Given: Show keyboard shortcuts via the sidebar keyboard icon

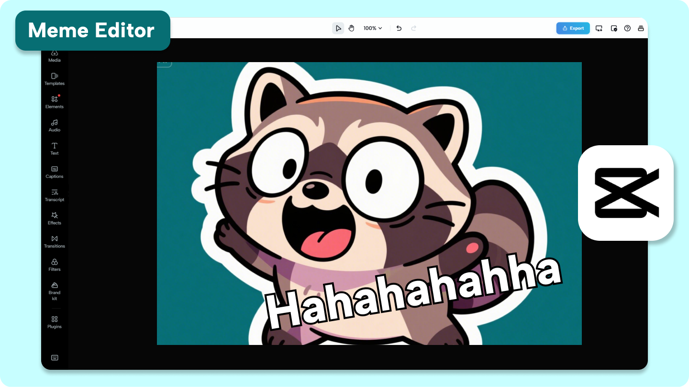Looking at the screenshot, I should 55,358.
